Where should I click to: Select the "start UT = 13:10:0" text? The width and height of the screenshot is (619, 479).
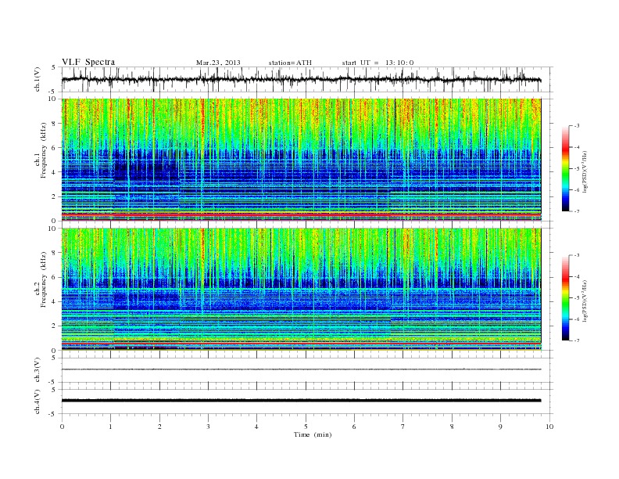coord(377,63)
